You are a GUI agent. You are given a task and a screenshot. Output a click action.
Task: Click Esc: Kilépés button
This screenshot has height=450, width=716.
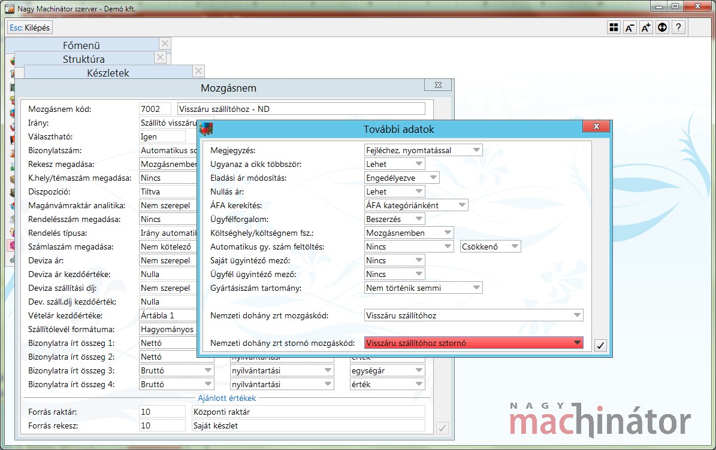(x=30, y=28)
